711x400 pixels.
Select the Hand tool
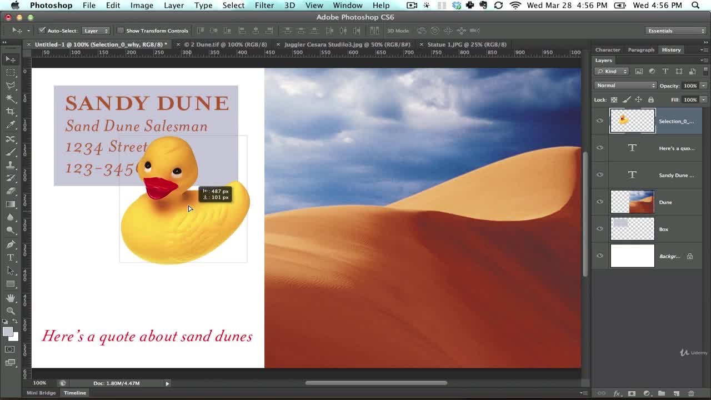[11, 298]
